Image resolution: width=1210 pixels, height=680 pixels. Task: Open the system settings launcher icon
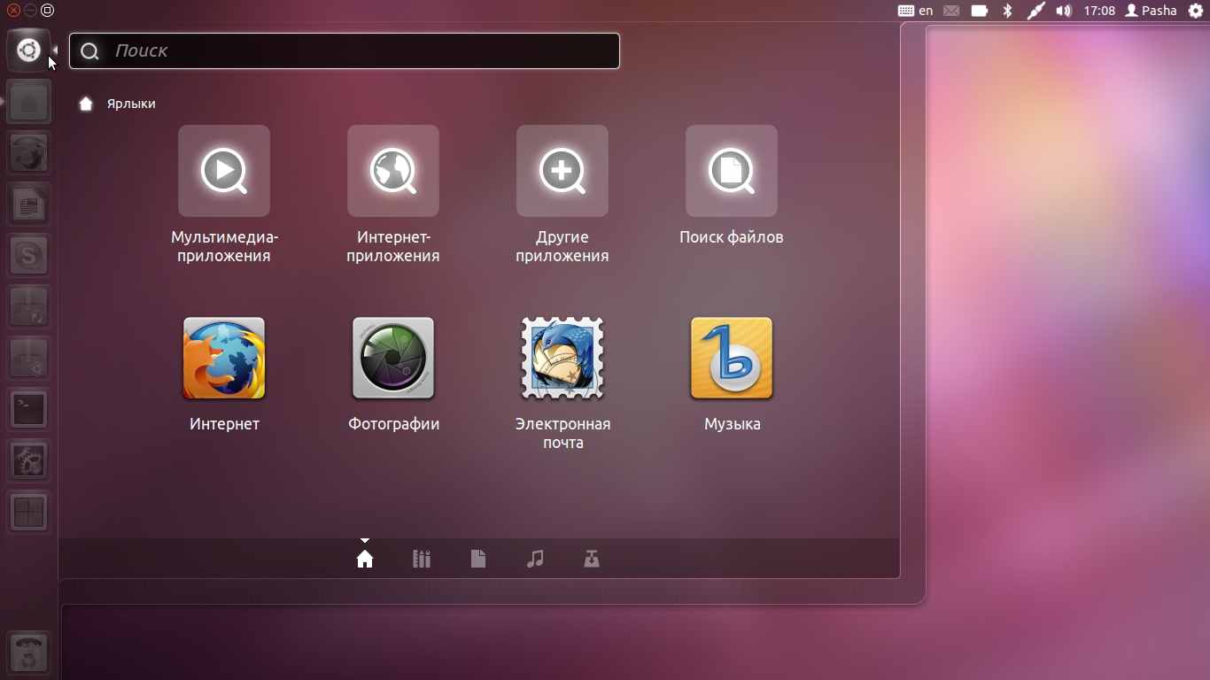tap(28, 461)
